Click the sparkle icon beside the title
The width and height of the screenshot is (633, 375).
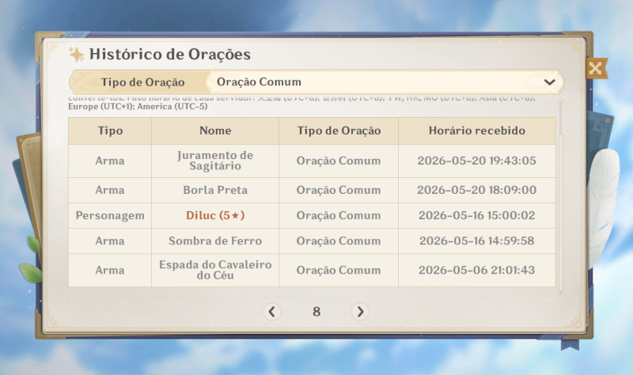76,54
